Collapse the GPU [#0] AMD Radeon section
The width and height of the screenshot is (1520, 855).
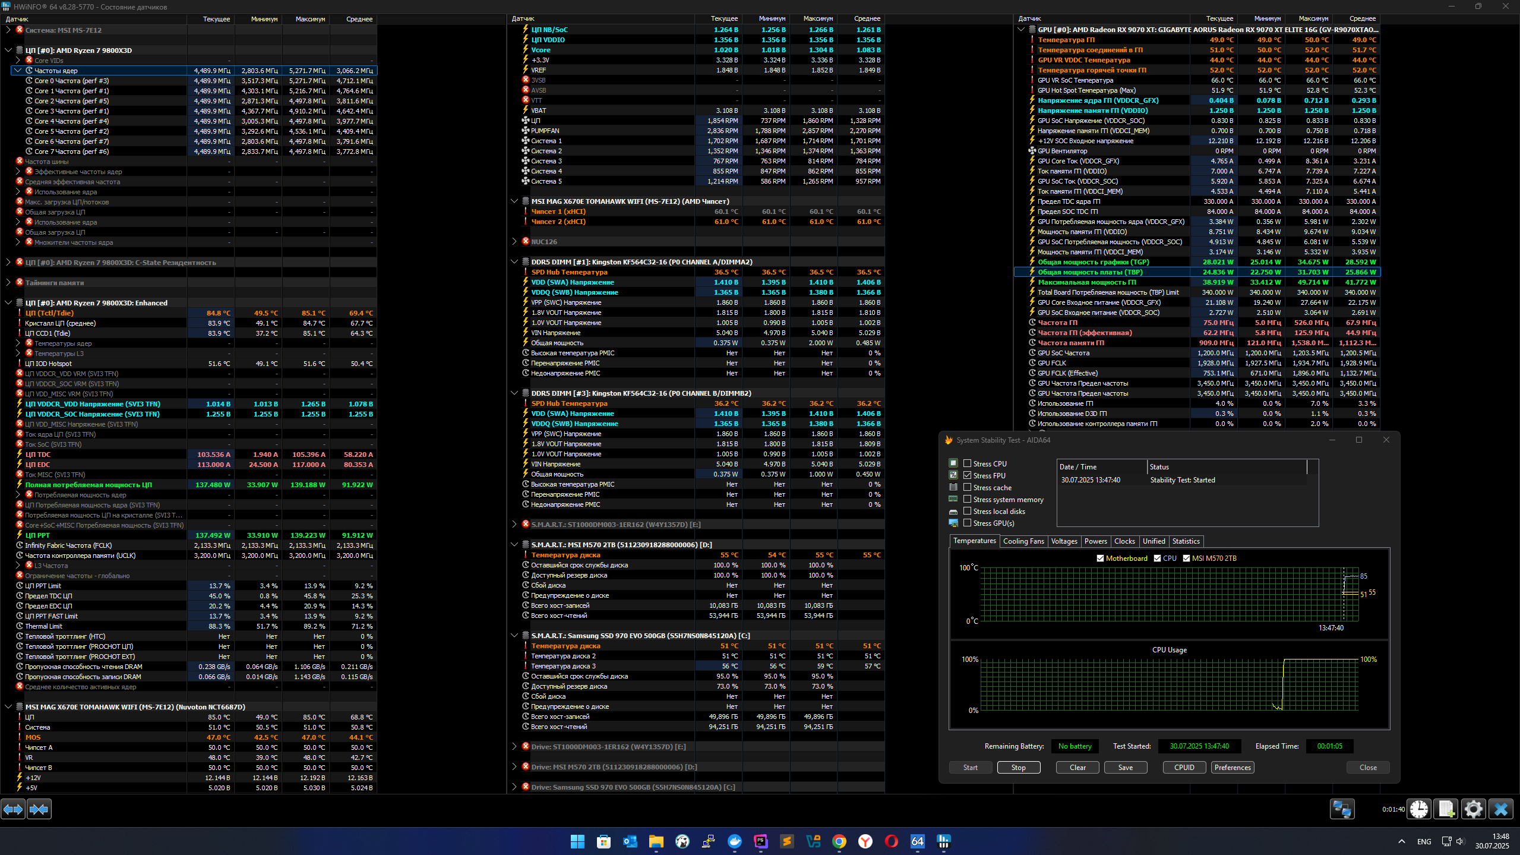1020,30
